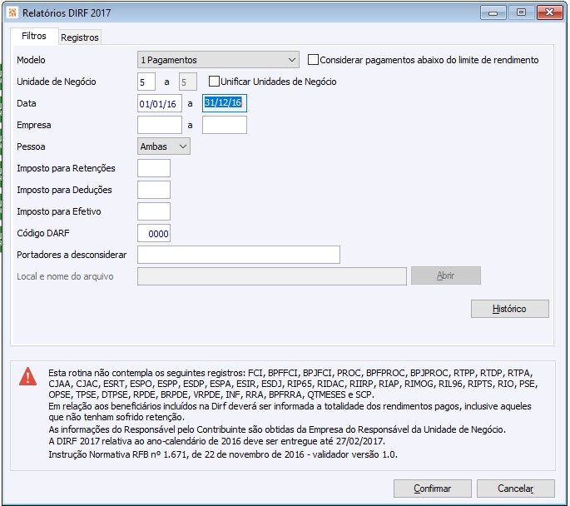Switch to the Registros tab
The height and width of the screenshot is (506, 570).
pyautogui.click(x=80, y=37)
